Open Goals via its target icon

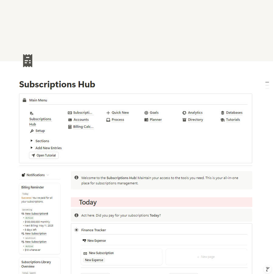146,113
